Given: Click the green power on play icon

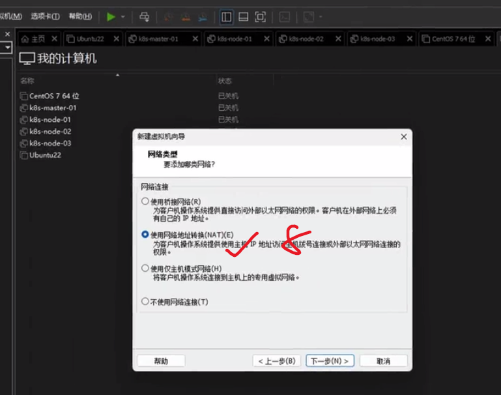Looking at the screenshot, I should (x=111, y=17).
